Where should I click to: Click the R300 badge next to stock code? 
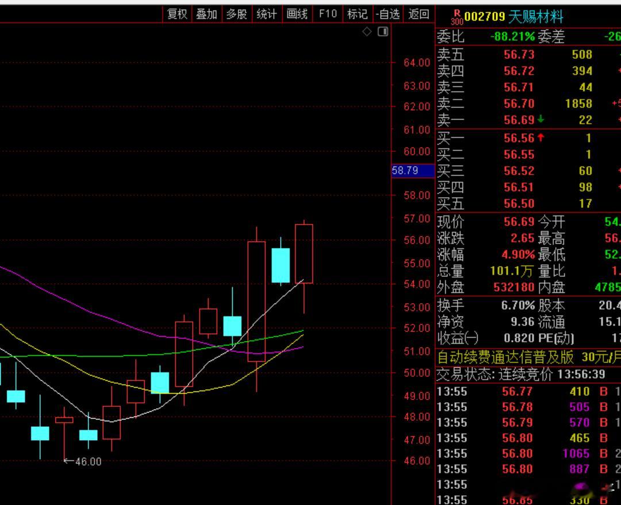tap(457, 17)
